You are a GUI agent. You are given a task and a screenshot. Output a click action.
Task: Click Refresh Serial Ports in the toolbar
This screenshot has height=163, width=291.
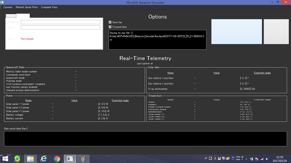tap(27, 7)
